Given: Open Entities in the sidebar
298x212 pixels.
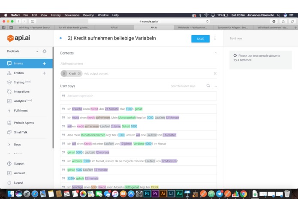Looking at the screenshot, I should click(19, 73).
